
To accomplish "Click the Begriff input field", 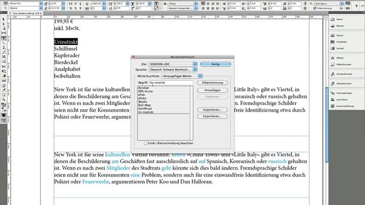I will tap(171, 83).
